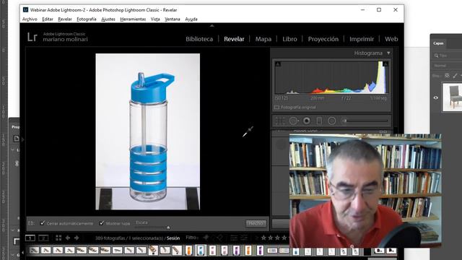This screenshot has width=462, height=260.
Task: Click ISO 125 value under histogram
Action: 282,98
